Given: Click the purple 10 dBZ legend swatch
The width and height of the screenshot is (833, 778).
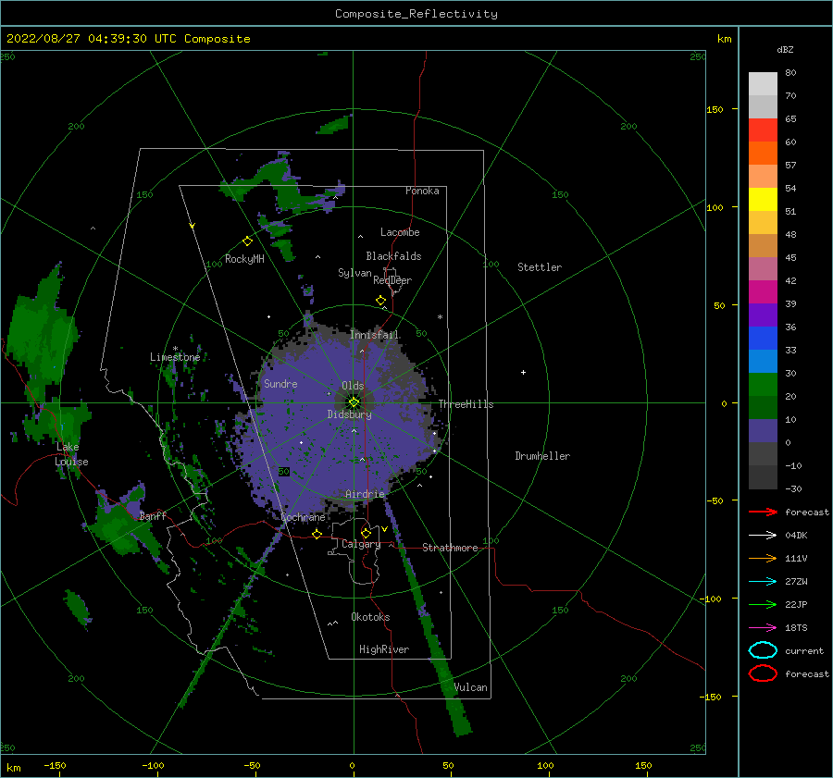Looking at the screenshot, I should (x=763, y=431).
